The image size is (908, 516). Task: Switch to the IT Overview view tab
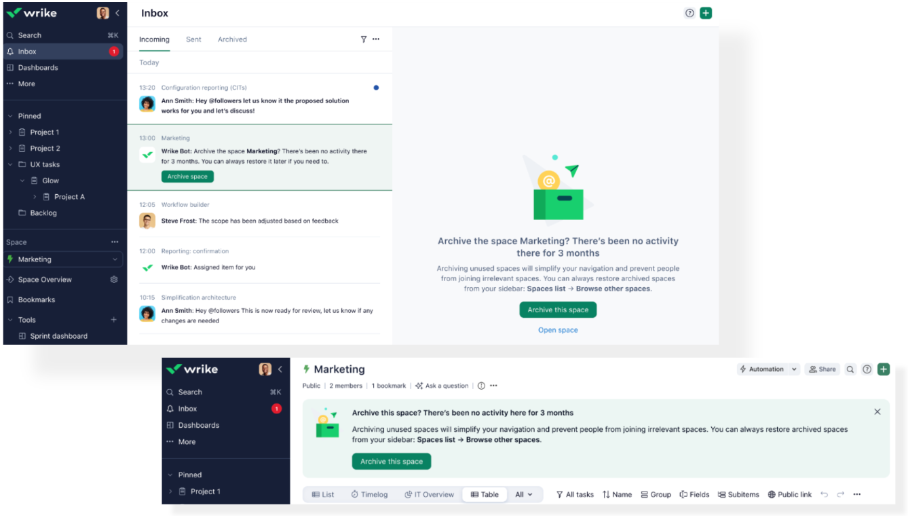429,494
